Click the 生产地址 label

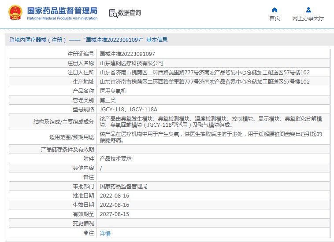(x=84, y=82)
